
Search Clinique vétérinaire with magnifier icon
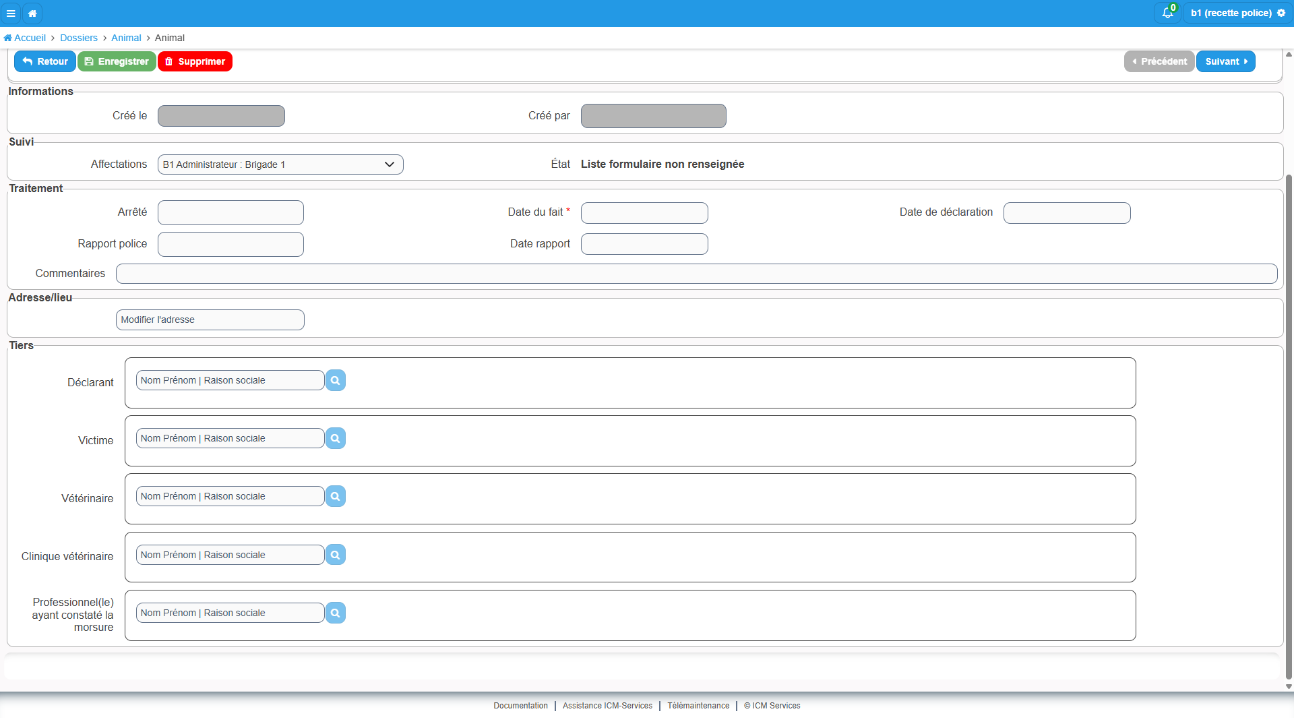(335, 555)
